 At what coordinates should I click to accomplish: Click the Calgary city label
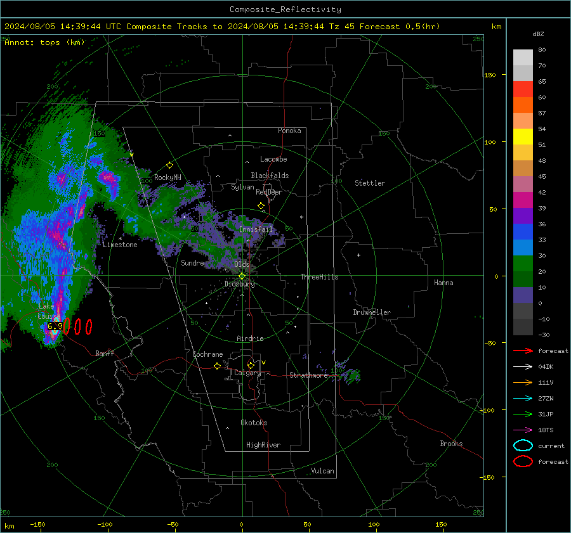point(247,373)
